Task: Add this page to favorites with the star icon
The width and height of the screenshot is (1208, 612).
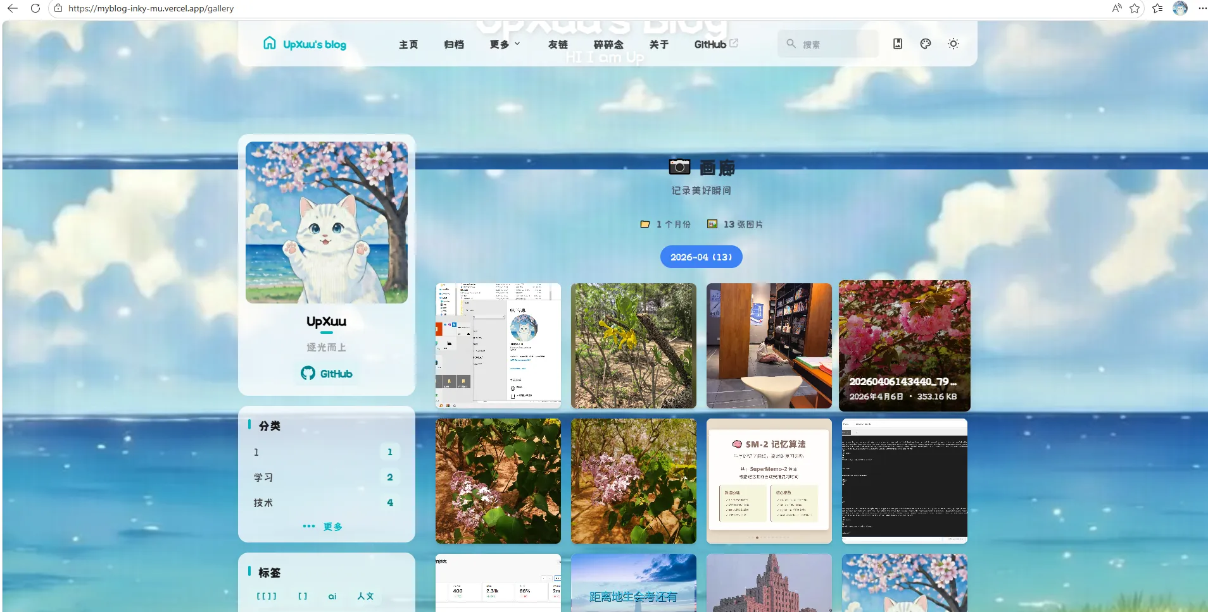Action: click(x=1135, y=8)
